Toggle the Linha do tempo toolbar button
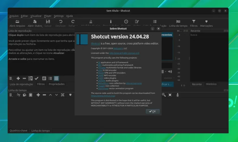The image size is (238, 142). click(178, 23)
